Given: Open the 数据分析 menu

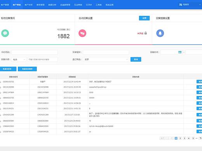Looking at the screenshot, I should pos(52,5).
